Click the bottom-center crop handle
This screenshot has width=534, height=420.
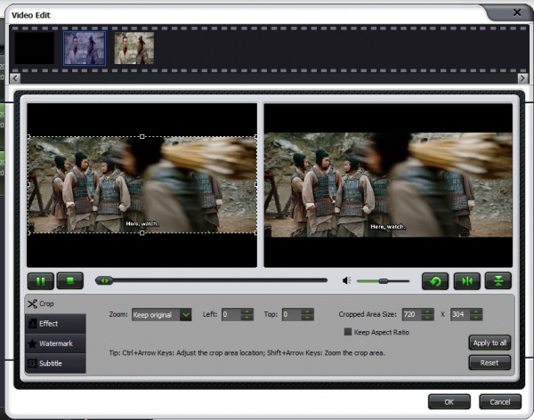(x=142, y=233)
